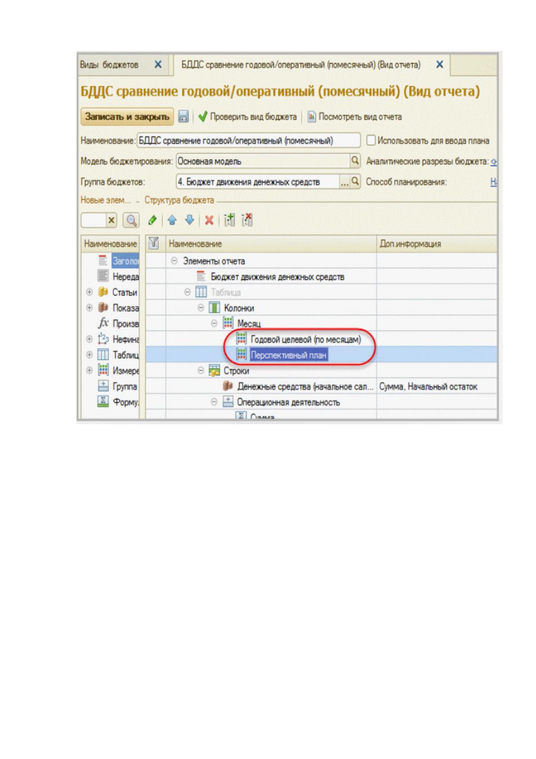Expand the Статьи group in left panel

(89, 292)
